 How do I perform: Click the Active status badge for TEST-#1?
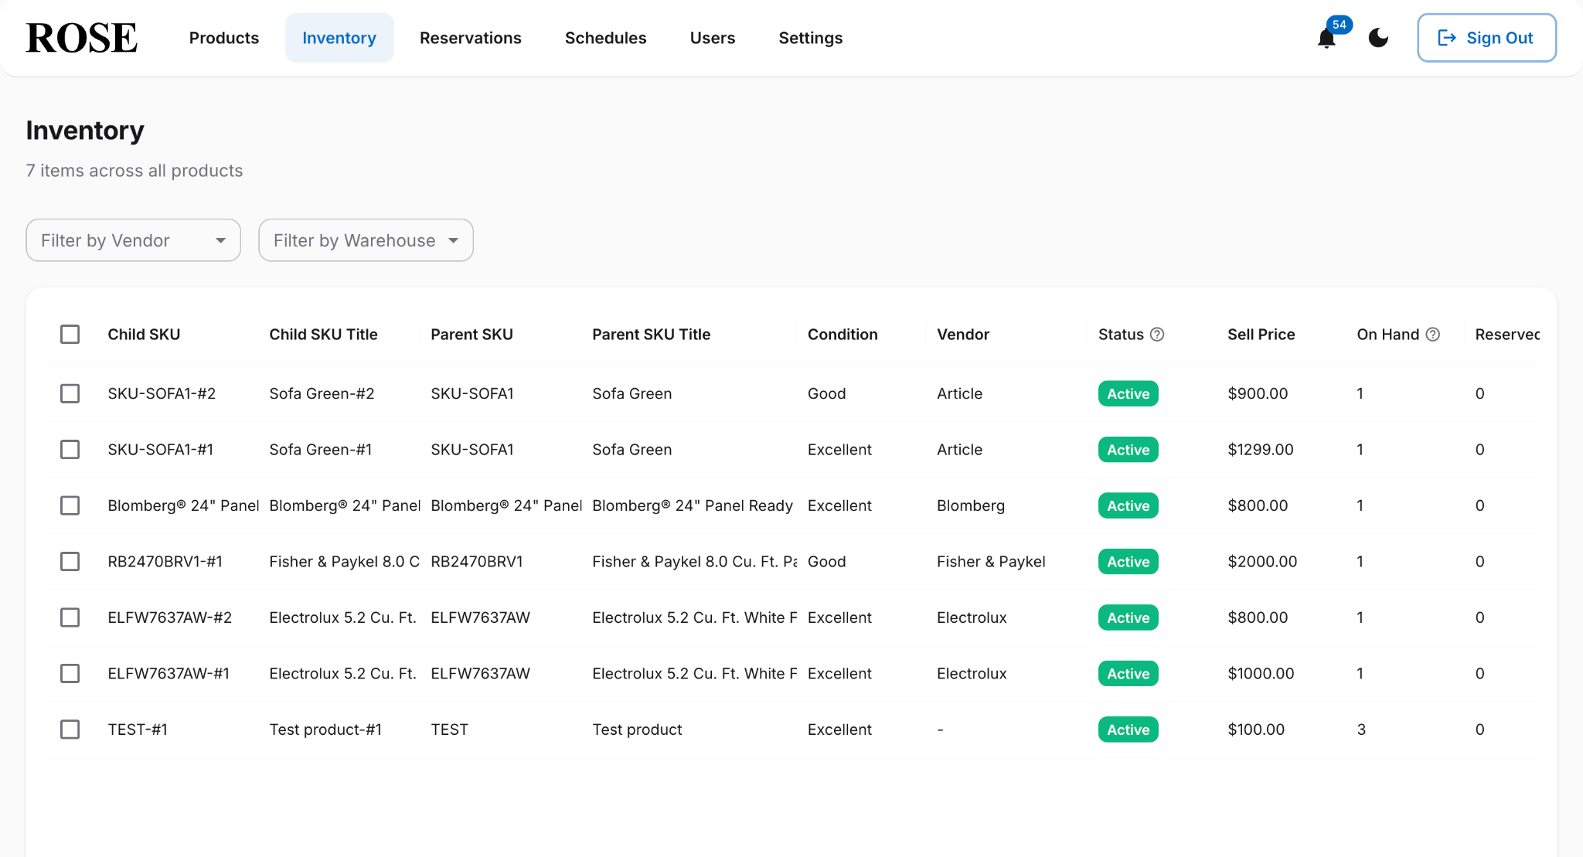[1128, 729]
